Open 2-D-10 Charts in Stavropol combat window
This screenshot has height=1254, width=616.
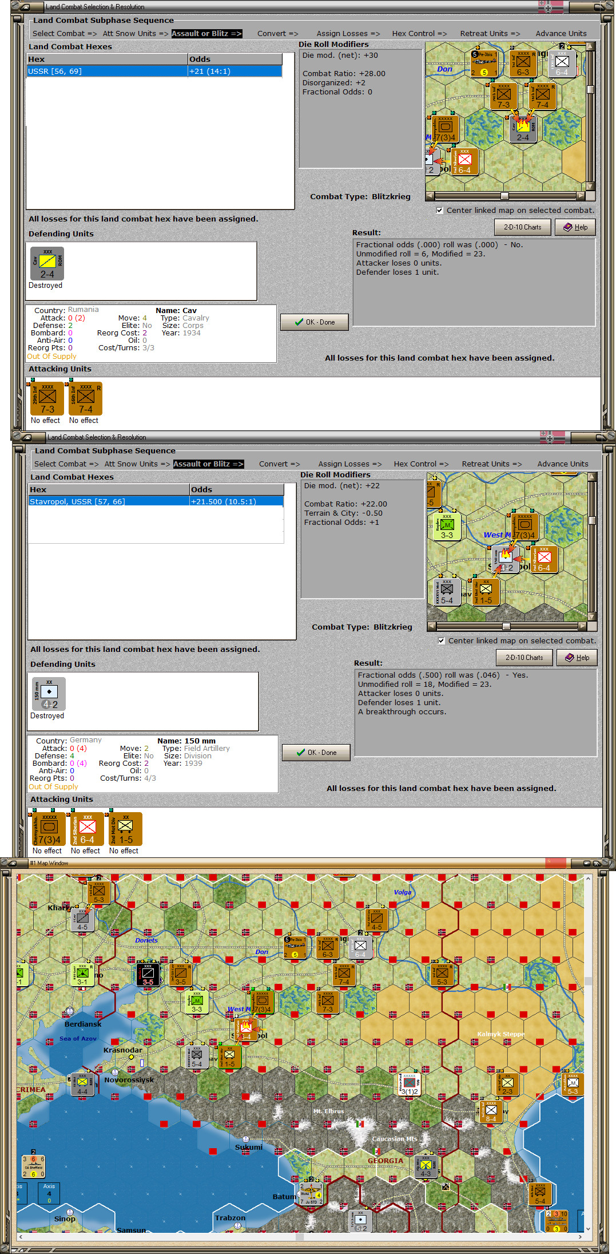click(x=524, y=658)
